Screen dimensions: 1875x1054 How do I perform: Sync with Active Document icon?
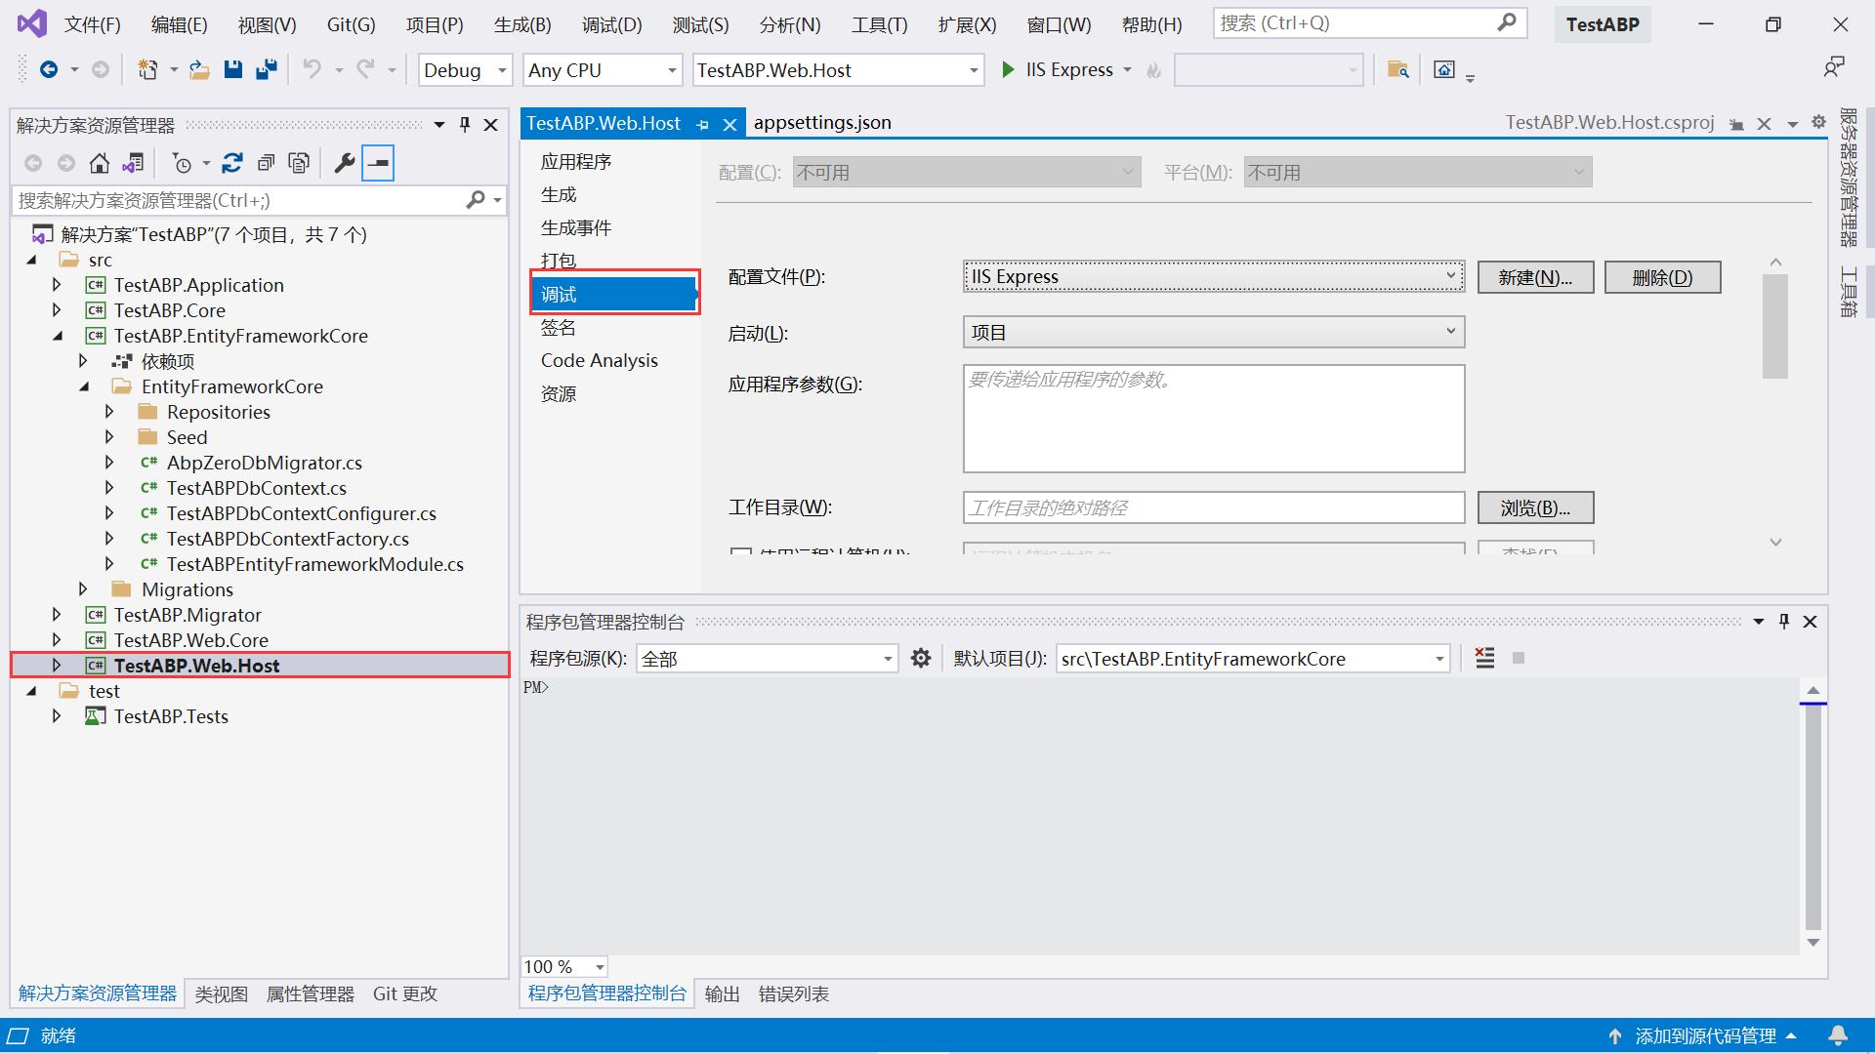(232, 163)
